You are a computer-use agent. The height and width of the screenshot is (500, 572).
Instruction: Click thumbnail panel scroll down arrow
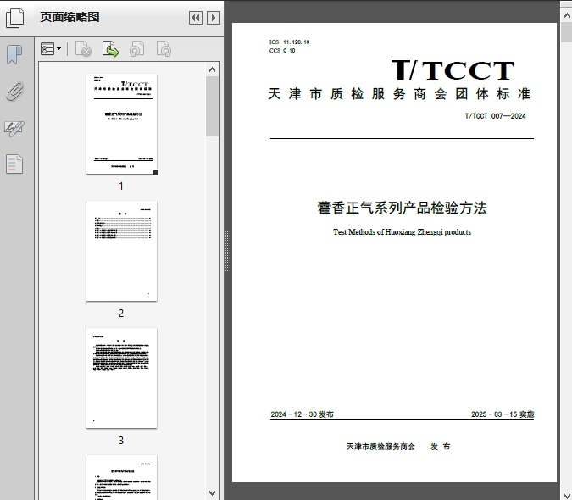pos(213,493)
